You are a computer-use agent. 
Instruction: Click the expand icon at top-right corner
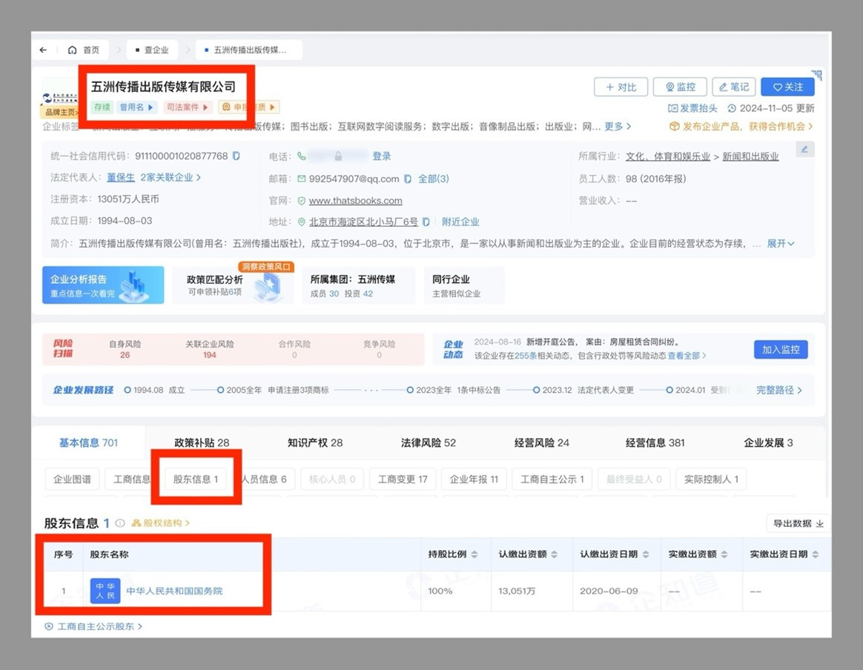click(817, 75)
